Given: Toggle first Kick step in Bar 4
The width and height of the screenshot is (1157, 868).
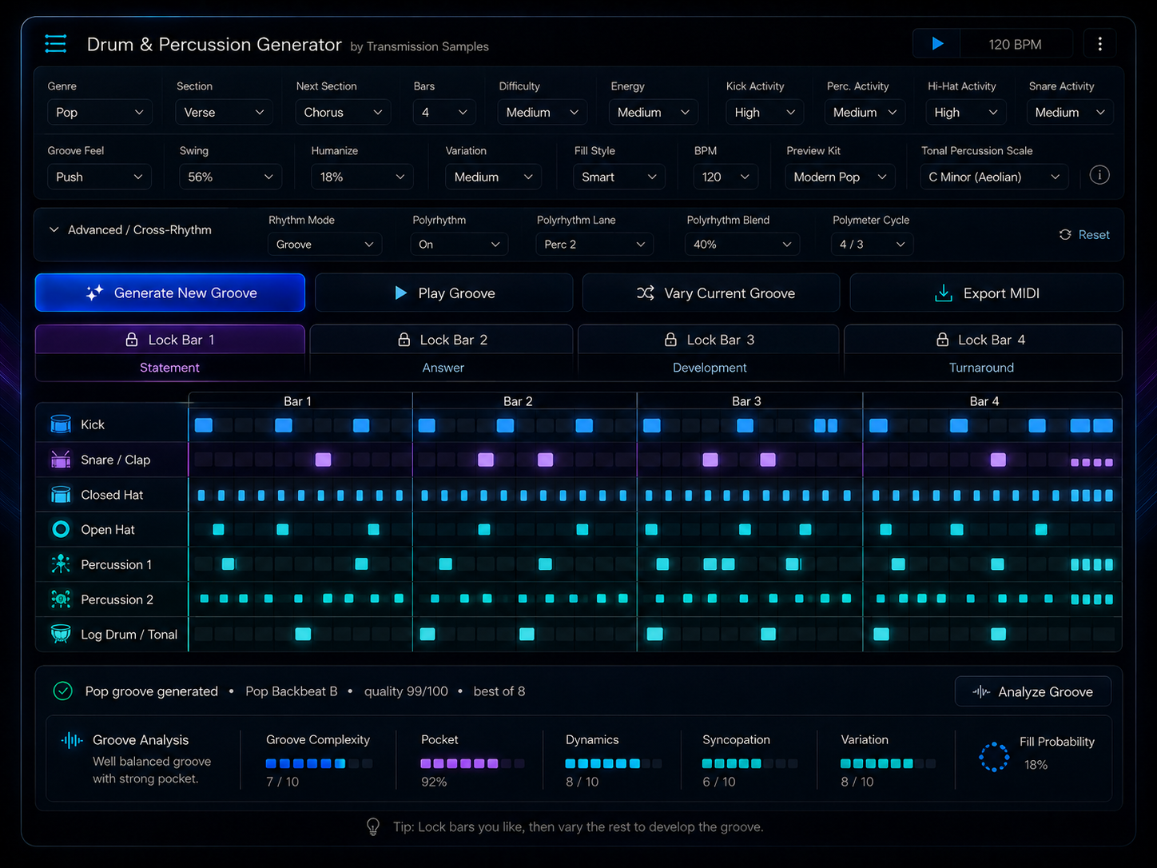Looking at the screenshot, I should click(x=878, y=425).
